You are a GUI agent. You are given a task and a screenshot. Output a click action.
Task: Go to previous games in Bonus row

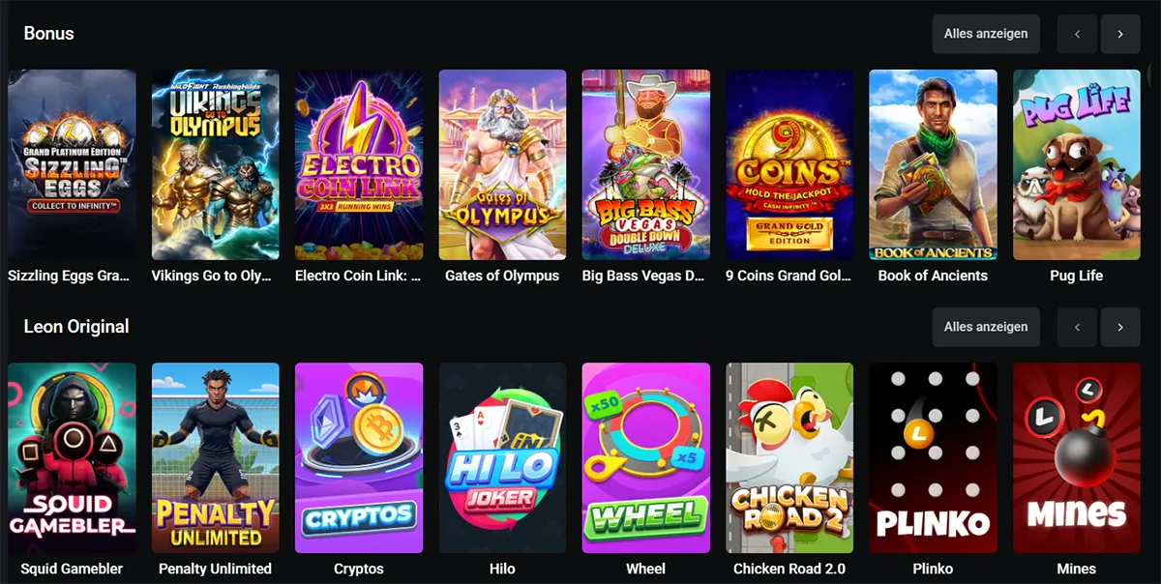(x=1077, y=34)
